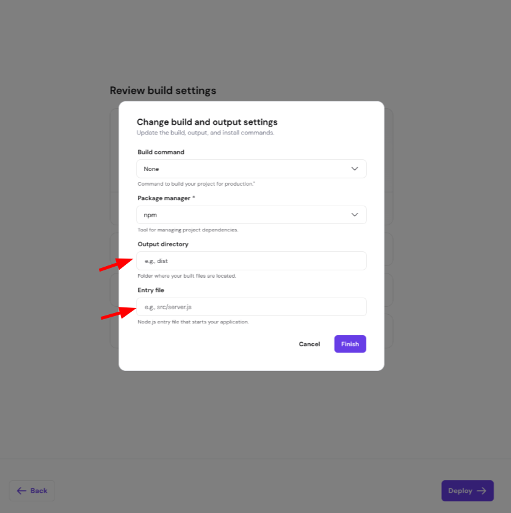Click the 'Node.js entry file' helper text
Image resolution: width=511 pixels, height=513 pixels.
tap(193, 322)
